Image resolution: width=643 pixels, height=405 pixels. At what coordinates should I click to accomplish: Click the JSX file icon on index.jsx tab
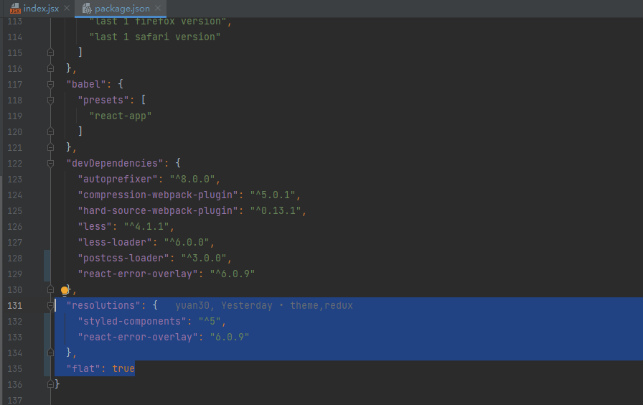(x=15, y=8)
